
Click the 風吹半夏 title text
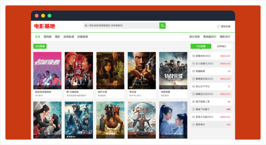click(x=103, y=92)
